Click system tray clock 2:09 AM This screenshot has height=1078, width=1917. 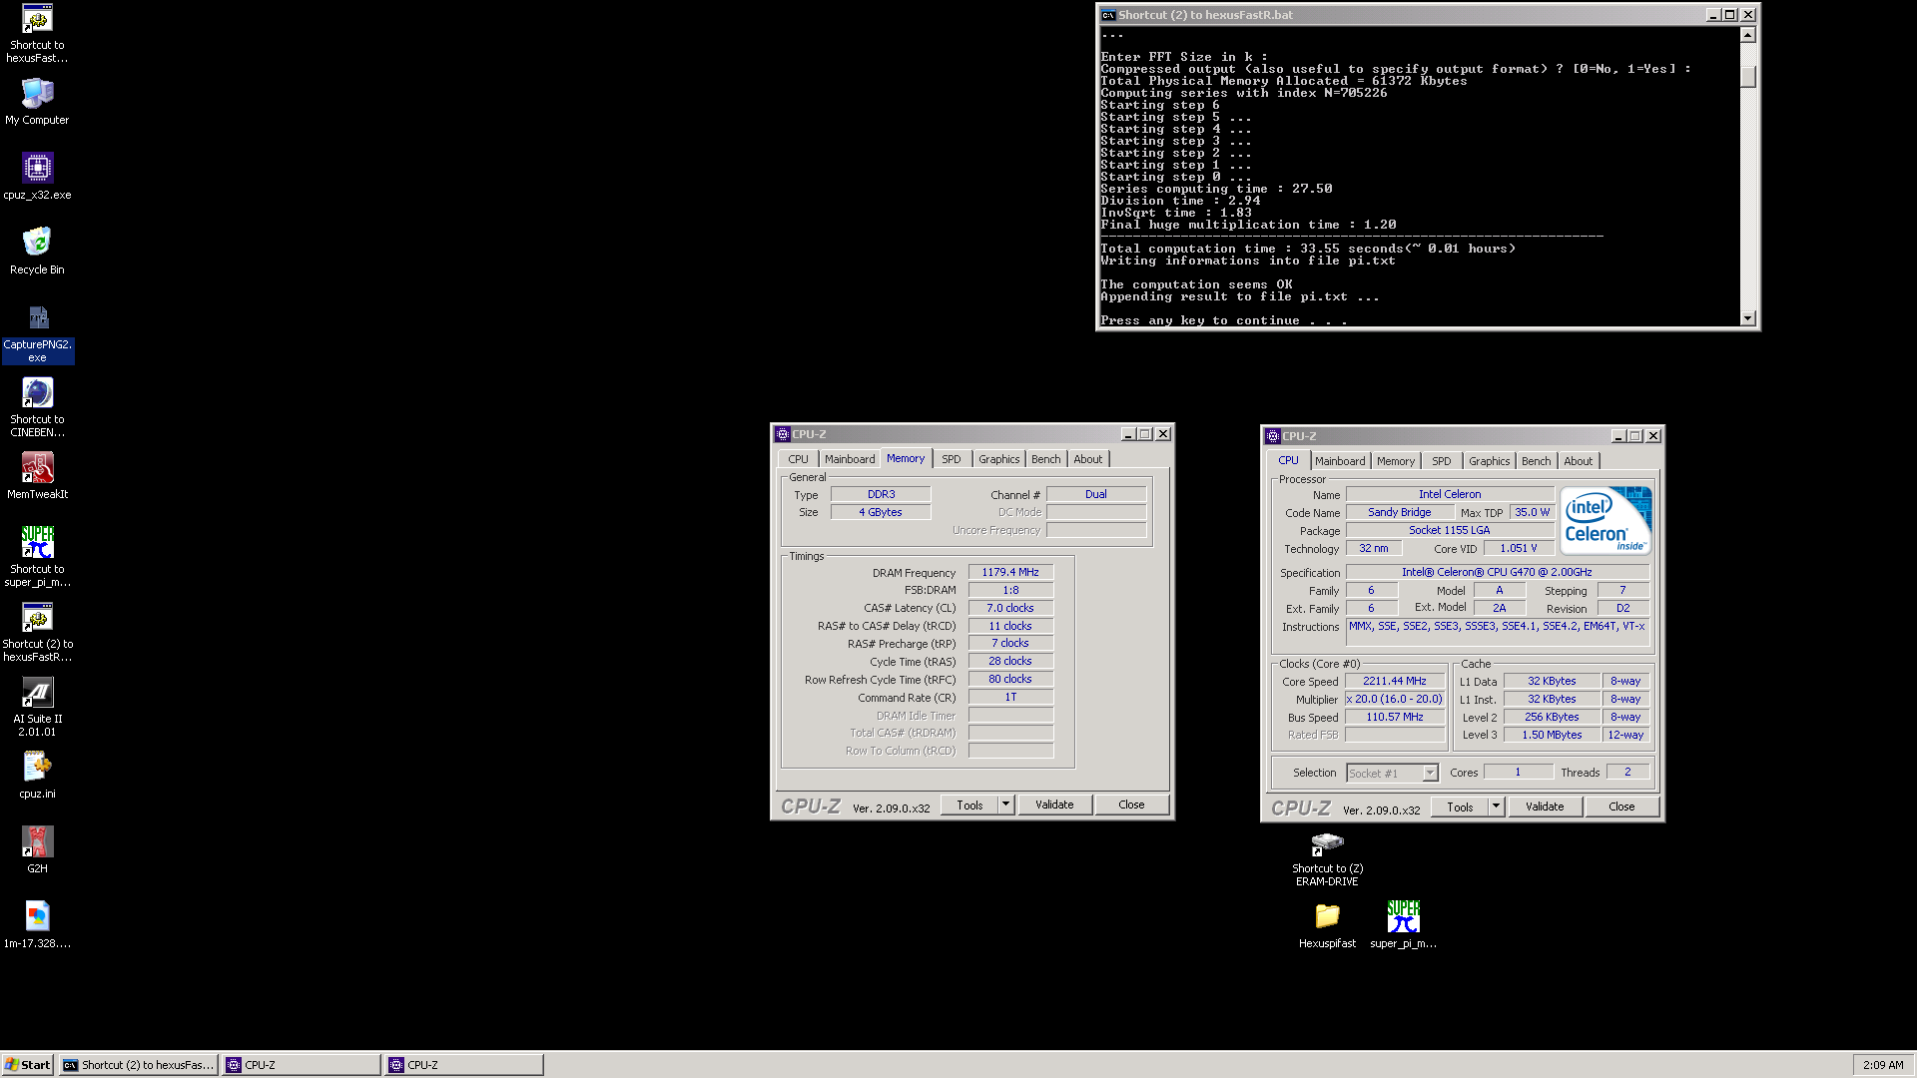pyautogui.click(x=1883, y=1065)
